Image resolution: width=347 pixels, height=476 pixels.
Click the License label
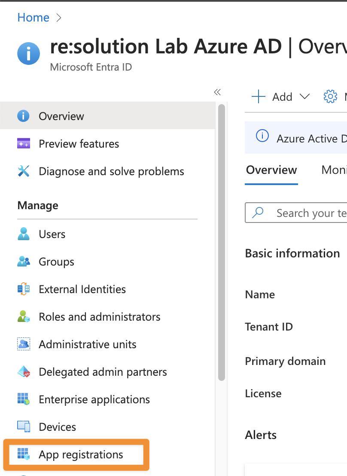263,393
